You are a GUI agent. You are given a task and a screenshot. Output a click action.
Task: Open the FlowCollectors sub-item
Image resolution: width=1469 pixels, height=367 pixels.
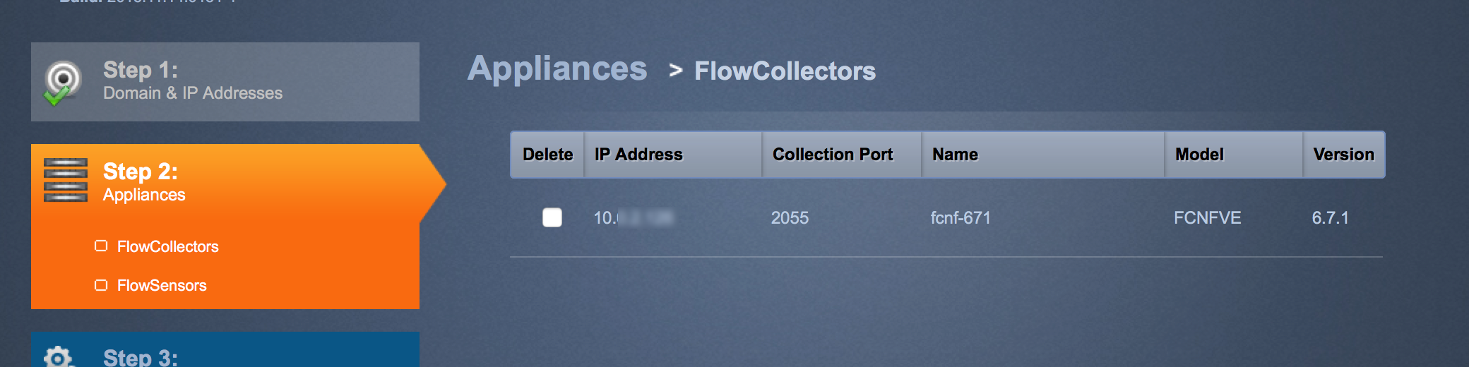click(x=168, y=247)
